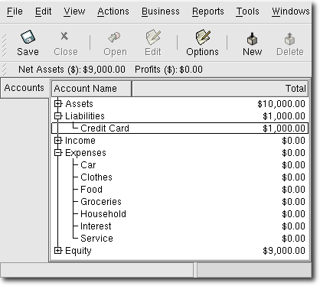The width and height of the screenshot is (320, 286).
Task: Select the Accounts tab
Action: coord(24,88)
